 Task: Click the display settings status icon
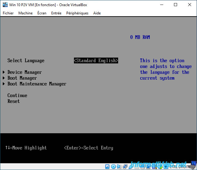pyautogui.click(x=143, y=167)
